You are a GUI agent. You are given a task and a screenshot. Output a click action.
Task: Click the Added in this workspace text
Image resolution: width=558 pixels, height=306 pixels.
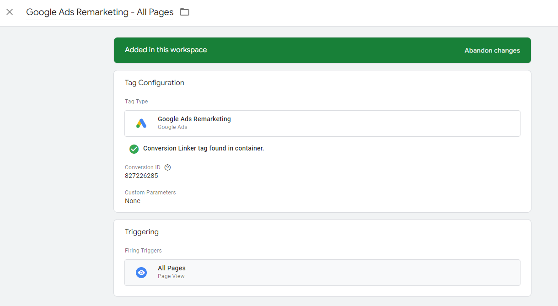pos(166,50)
